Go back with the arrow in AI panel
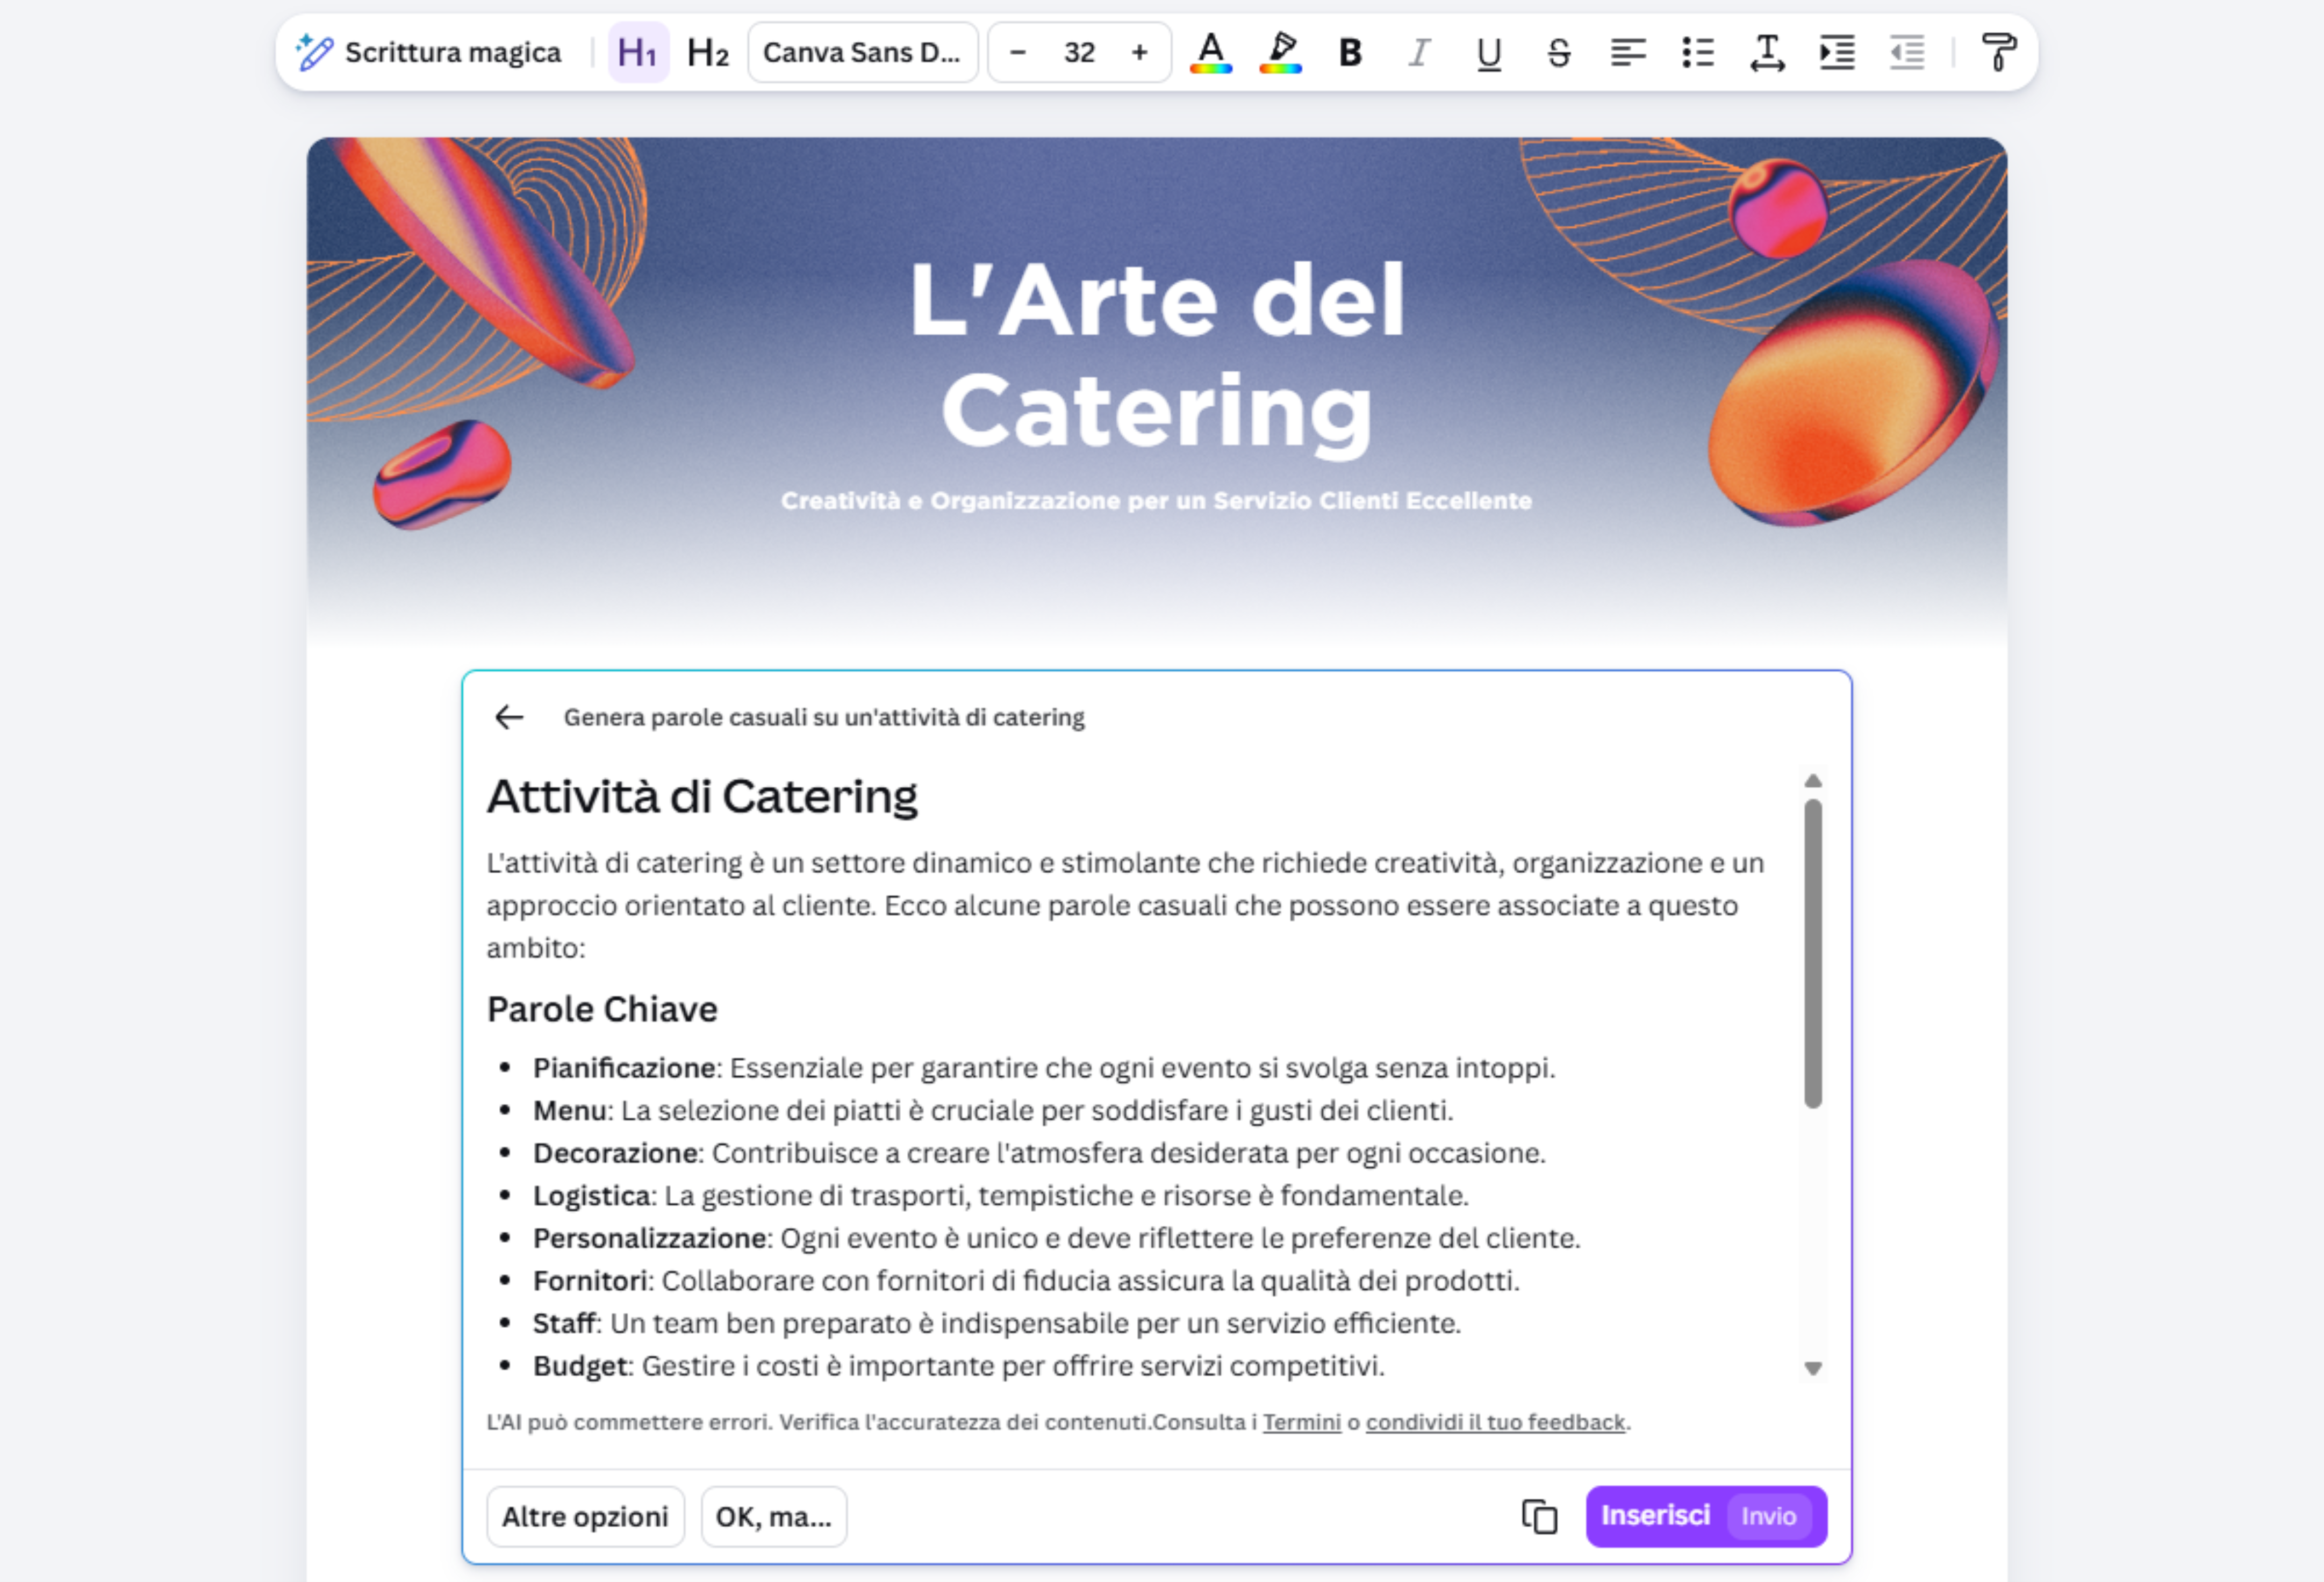This screenshot has width=2324, height=1582. pos(509,717)
